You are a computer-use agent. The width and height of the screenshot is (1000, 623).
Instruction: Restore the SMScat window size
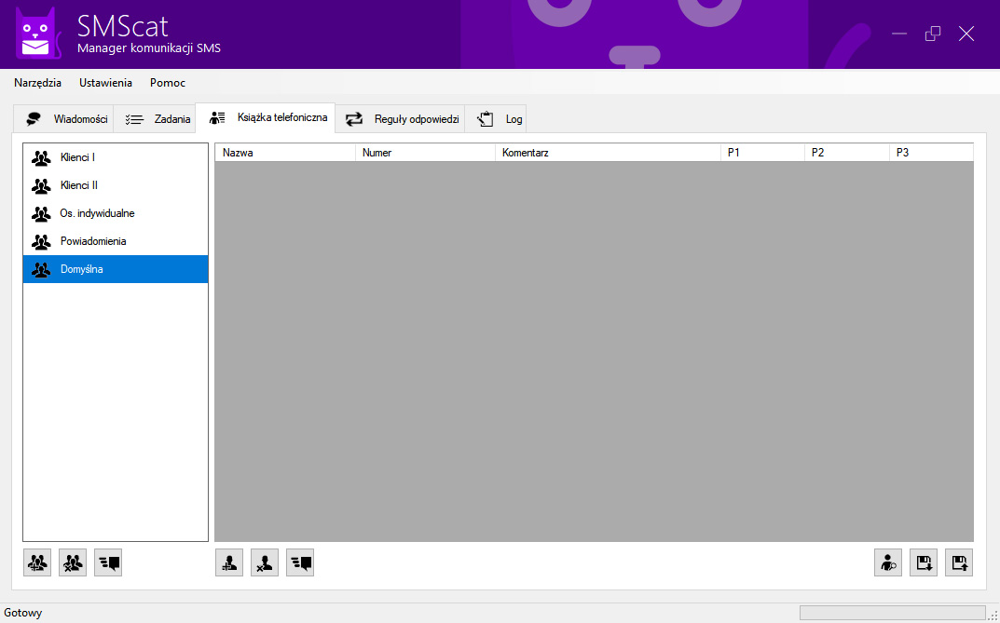coord(933,34)
